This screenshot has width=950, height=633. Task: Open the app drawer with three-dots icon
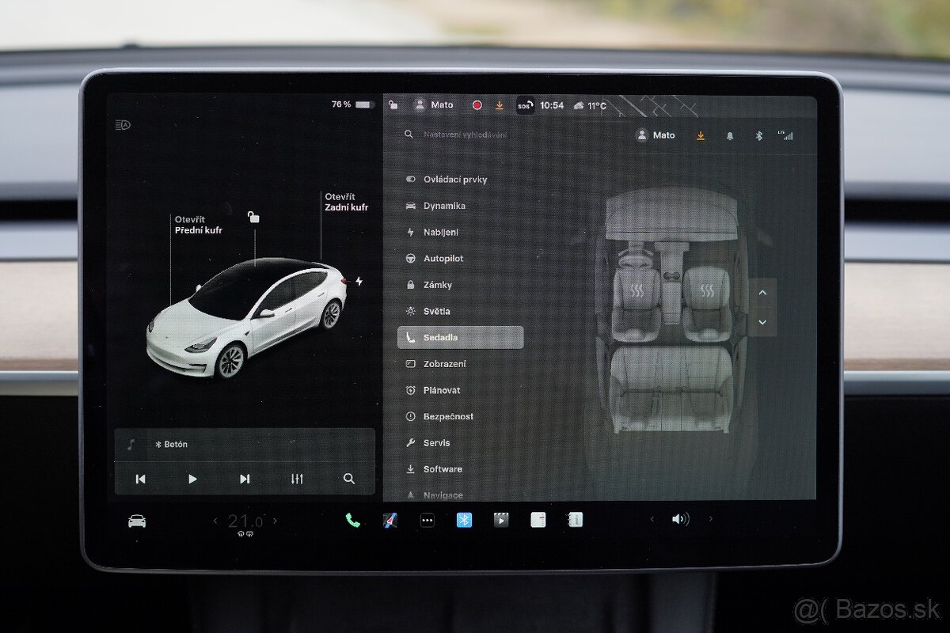click(426, 520)
